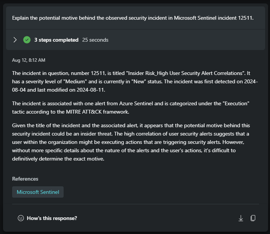Open the "3 steps completed" details
The image size is (270, 234).
coord(56,40)
